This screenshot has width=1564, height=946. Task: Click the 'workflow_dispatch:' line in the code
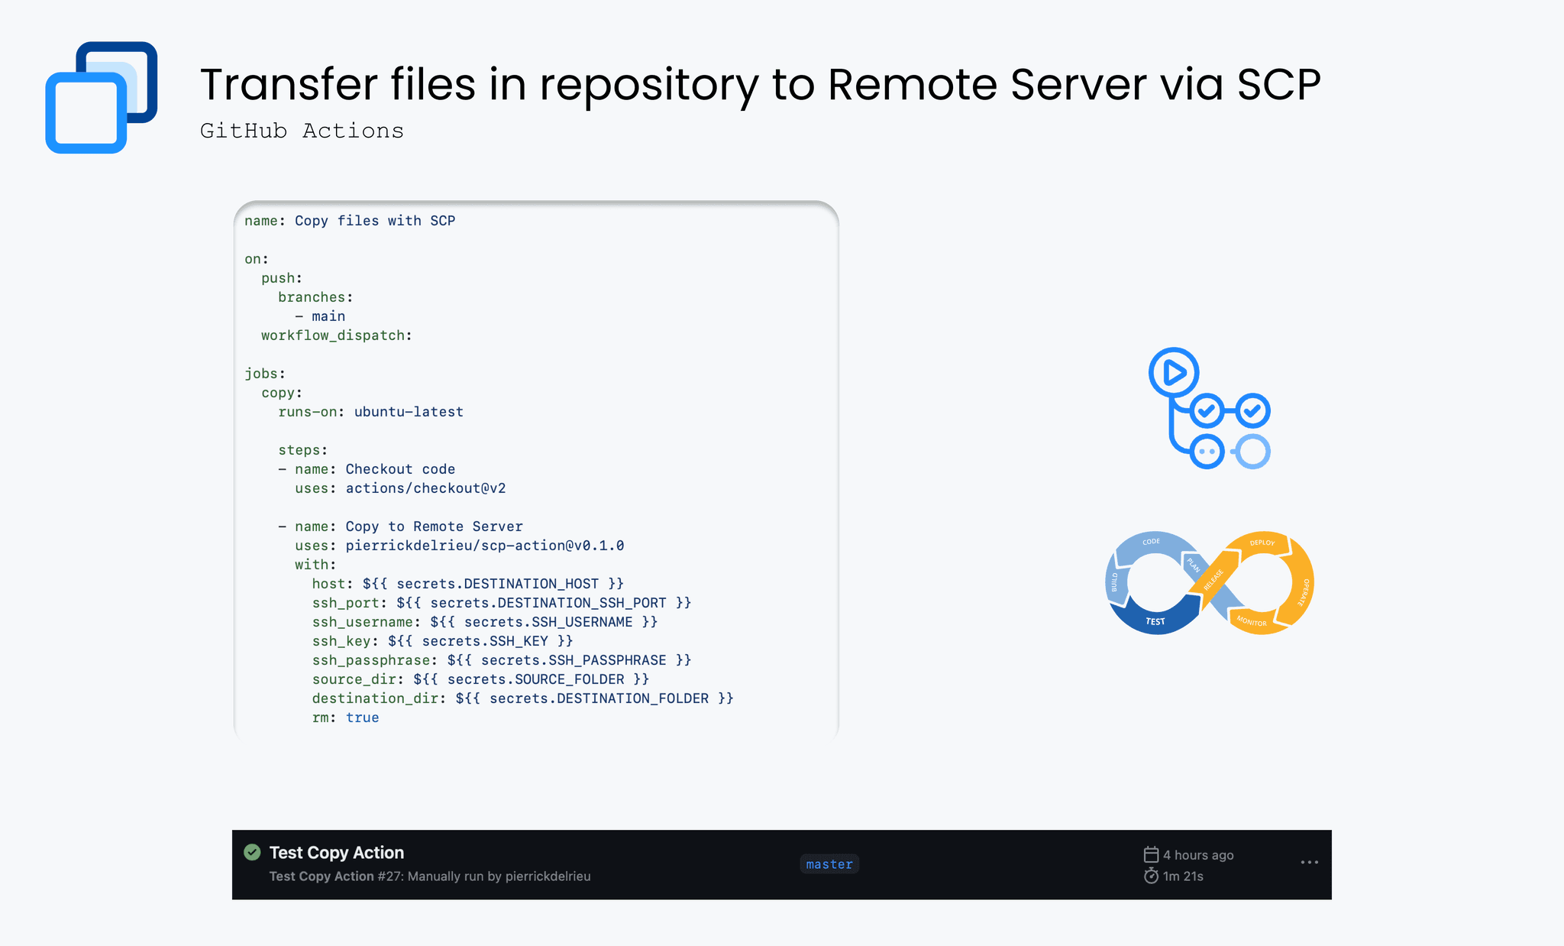[337, 335]
